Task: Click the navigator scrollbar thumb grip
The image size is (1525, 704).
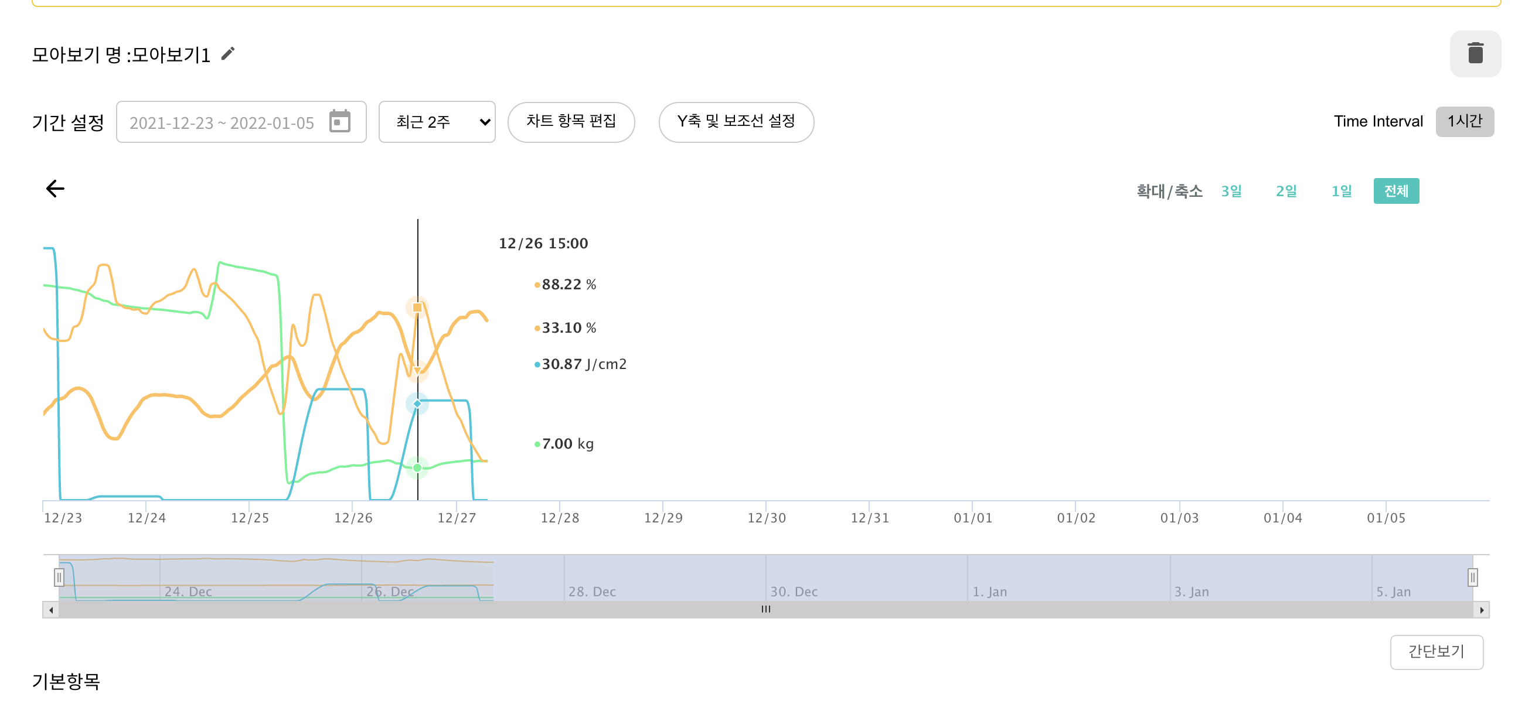Action: (766, 609)
